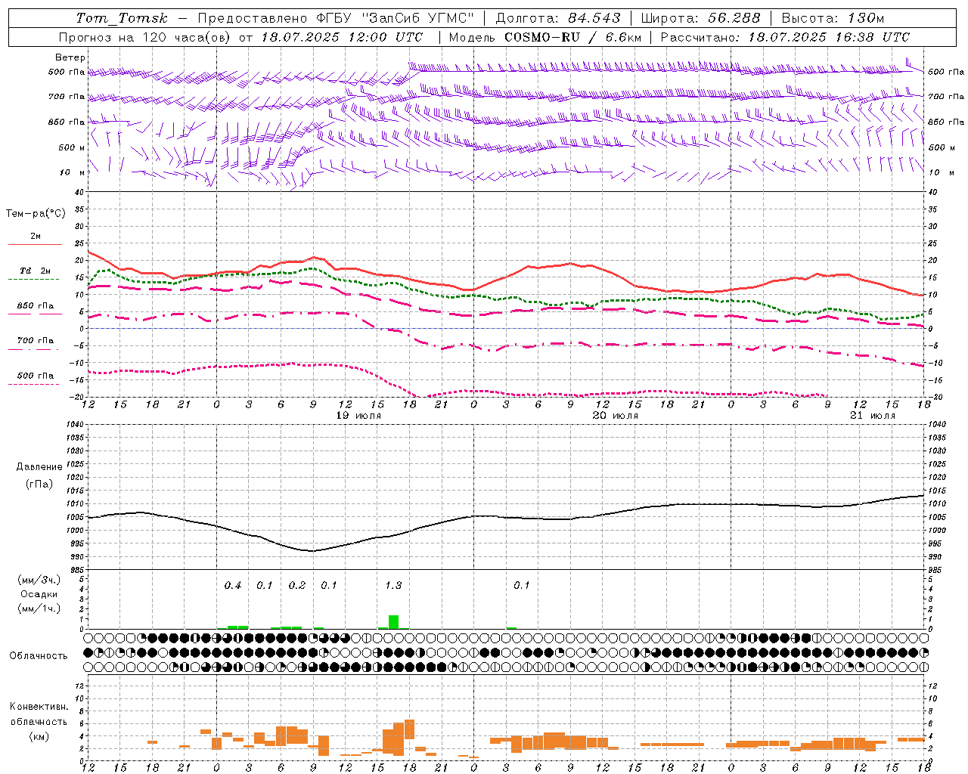Click the Ветер panel label
The height and width of the screenshot is (774, 968).
point(70,57)
